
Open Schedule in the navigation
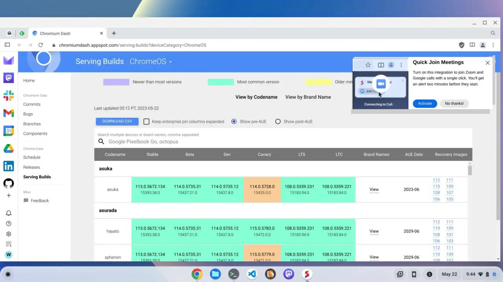click(32, 157)
